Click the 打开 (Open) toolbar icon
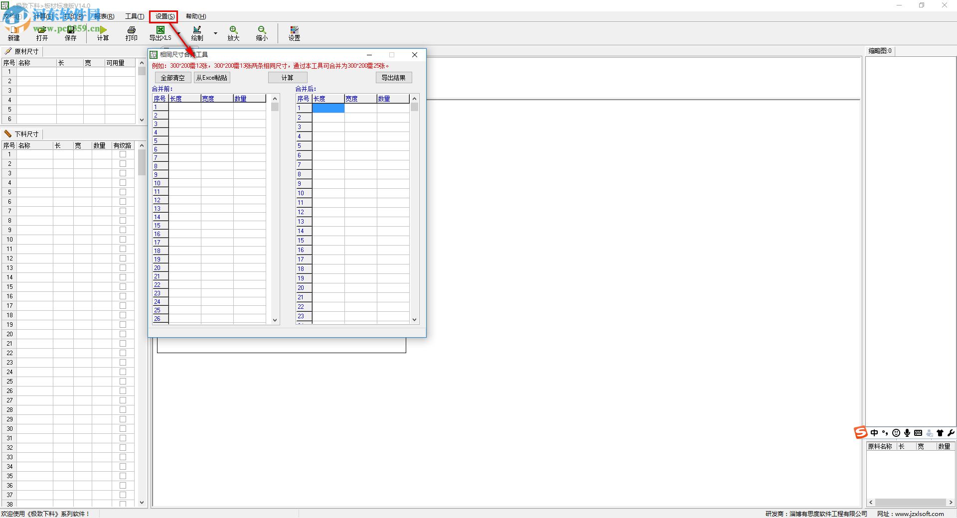Viewport: 957px width, 518px height. [42, 33]
